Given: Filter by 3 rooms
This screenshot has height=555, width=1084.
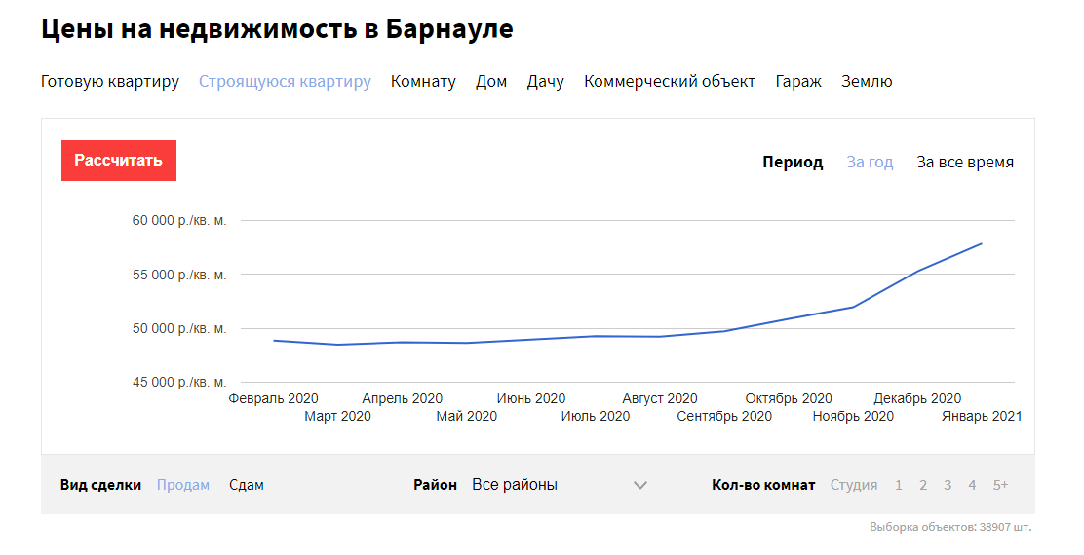Looking at the screenshot, I should pyautogui.click(x=948, y=485).
